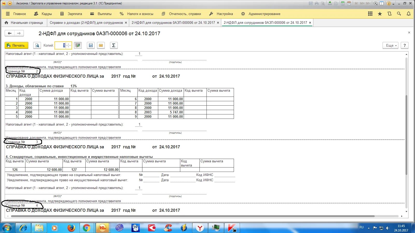
Task: Open the Еще dropdown menu
Action: tap(391, 46)
